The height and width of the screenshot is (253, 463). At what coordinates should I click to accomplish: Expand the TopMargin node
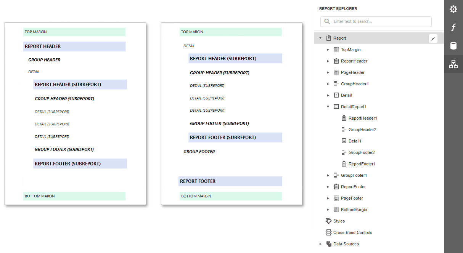tap(328, 50)
